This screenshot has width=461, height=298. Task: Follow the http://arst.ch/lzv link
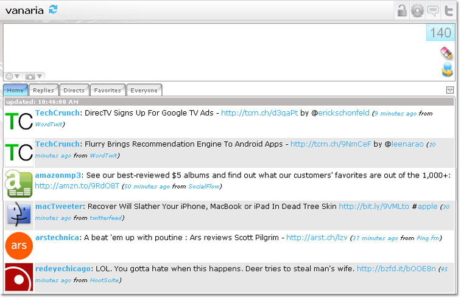click(317, 237)
